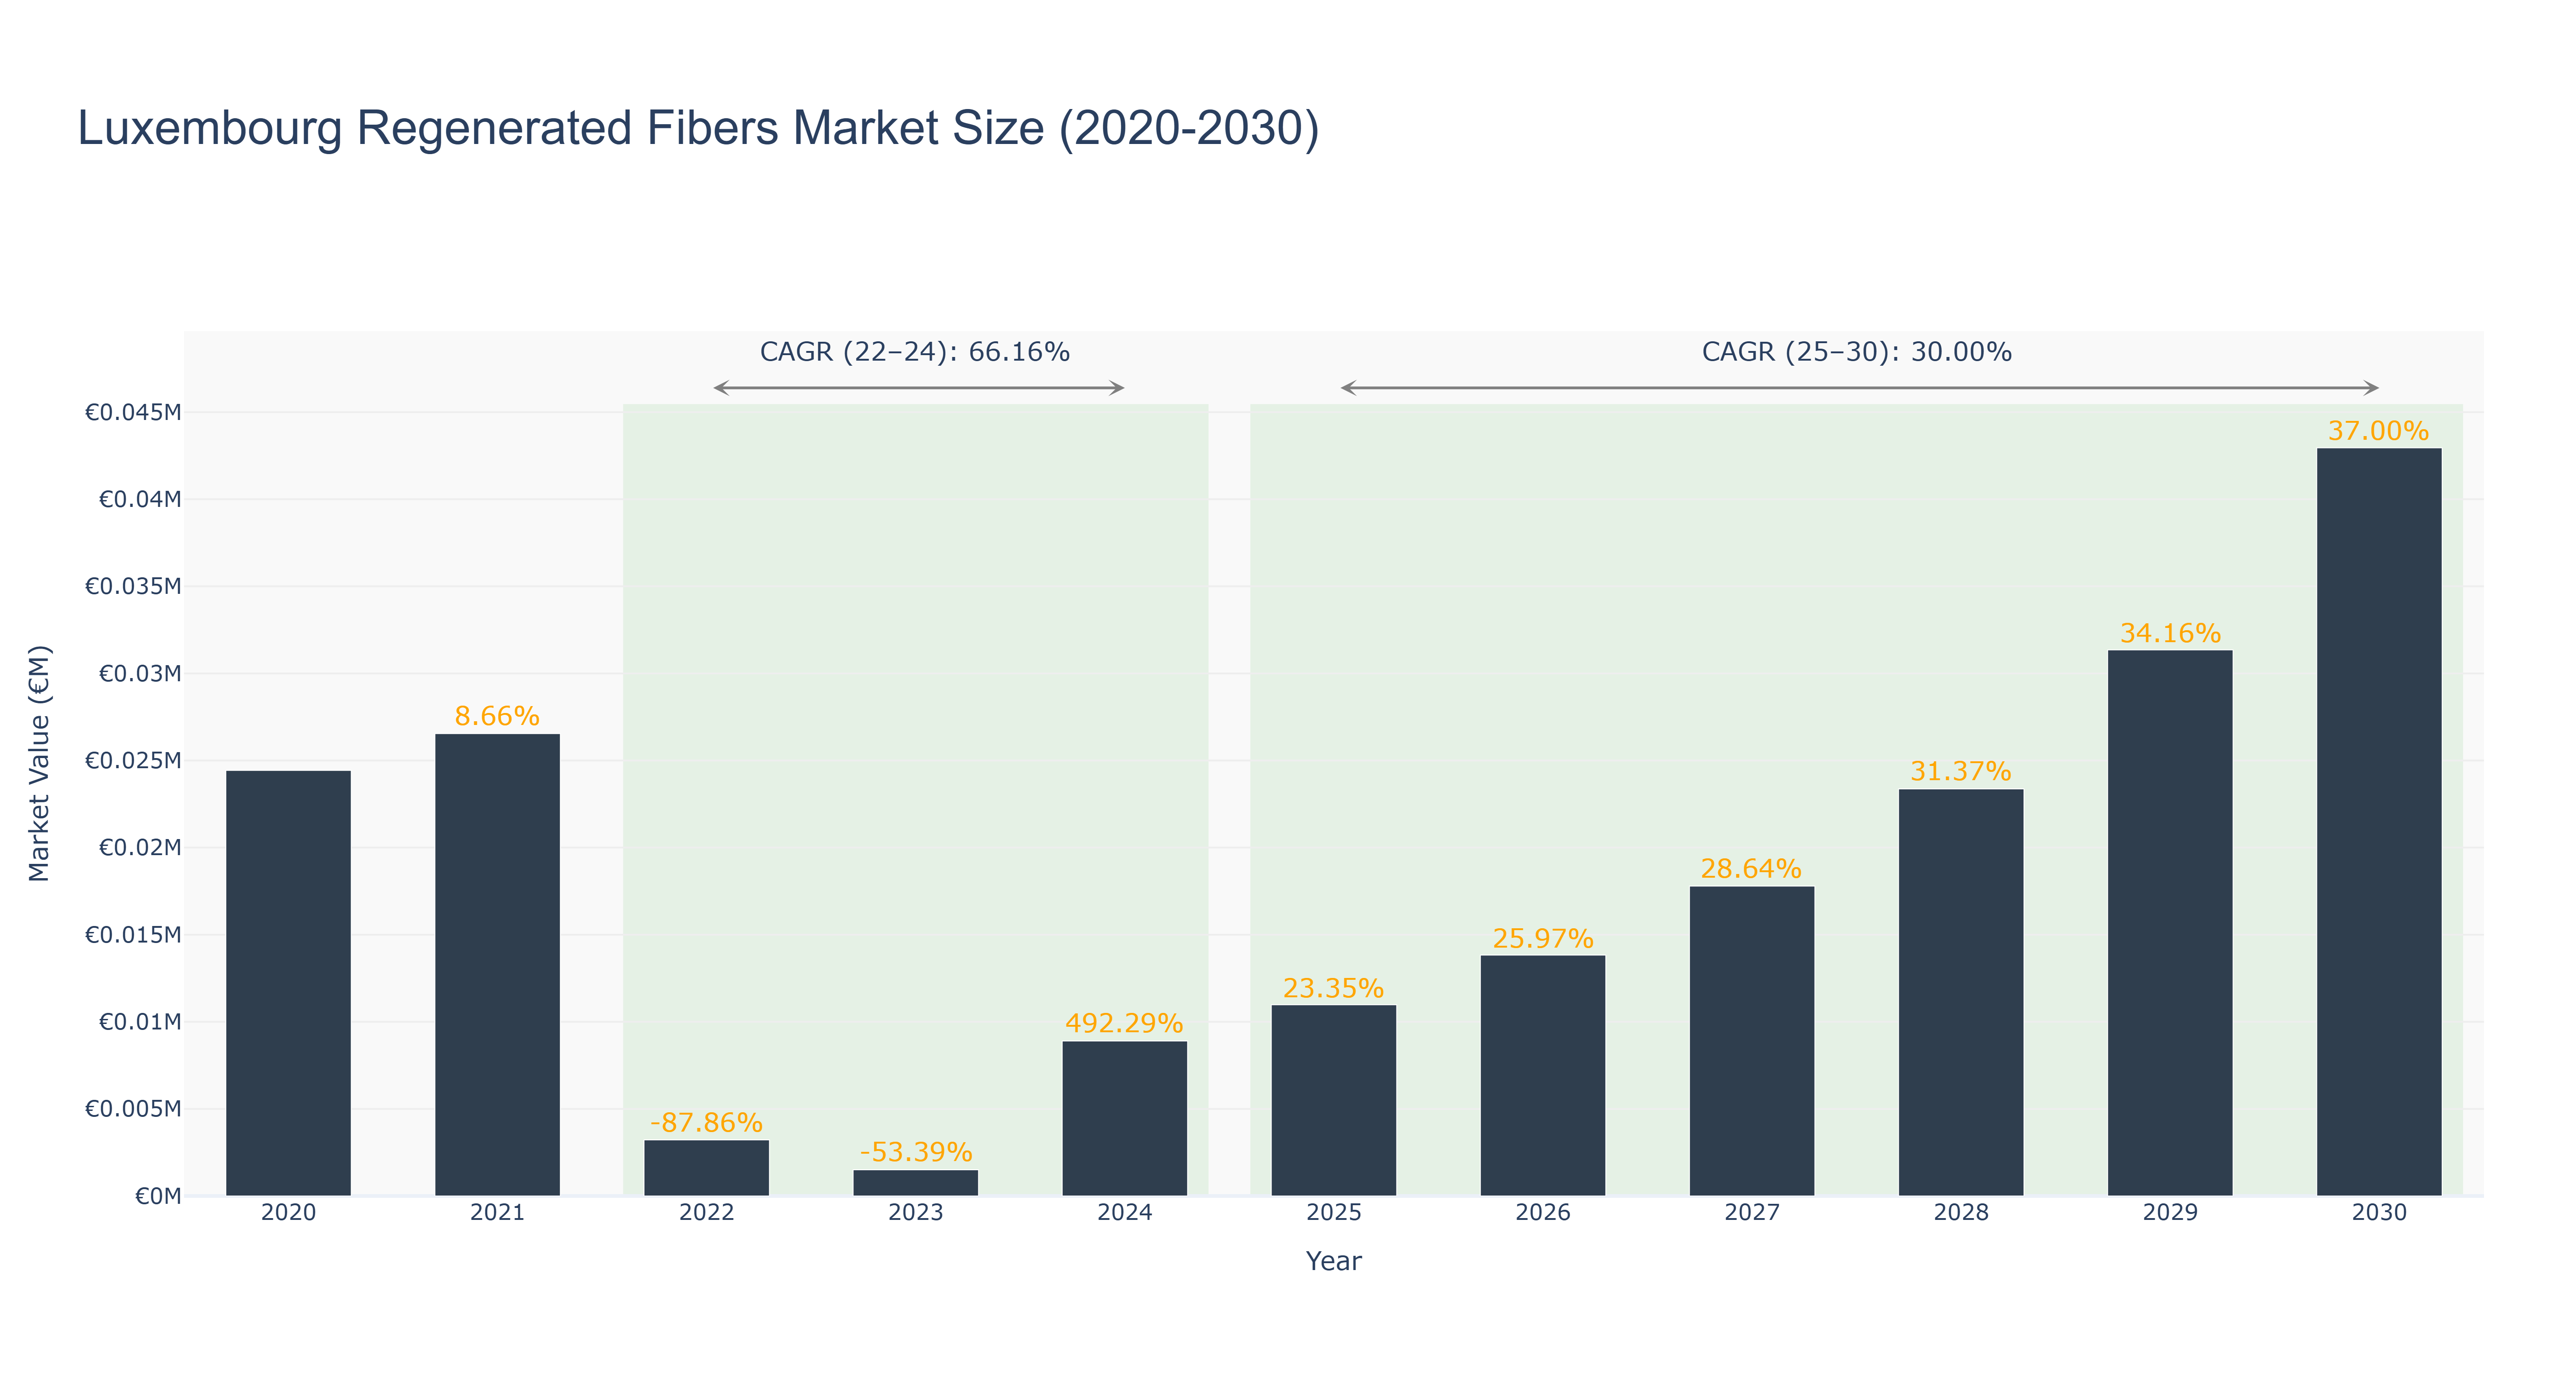Click the €0.025M y-axis tick label

pyautogui.click(x=133, y=760)
